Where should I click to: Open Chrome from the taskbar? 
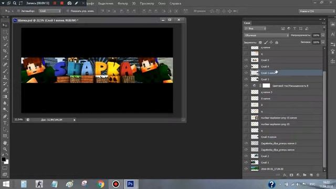pyautogui.click(x=100, y=184)
